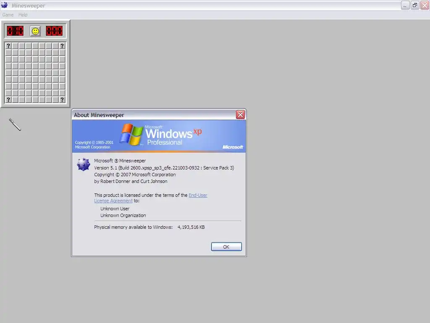The image size is (430, 323).
Task: Click the purple mine icon in About dialog
Action: (x=83, y=164)
